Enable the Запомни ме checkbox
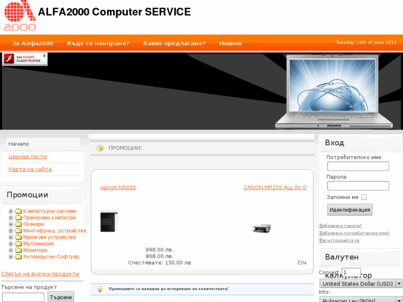 pos(364,197)
